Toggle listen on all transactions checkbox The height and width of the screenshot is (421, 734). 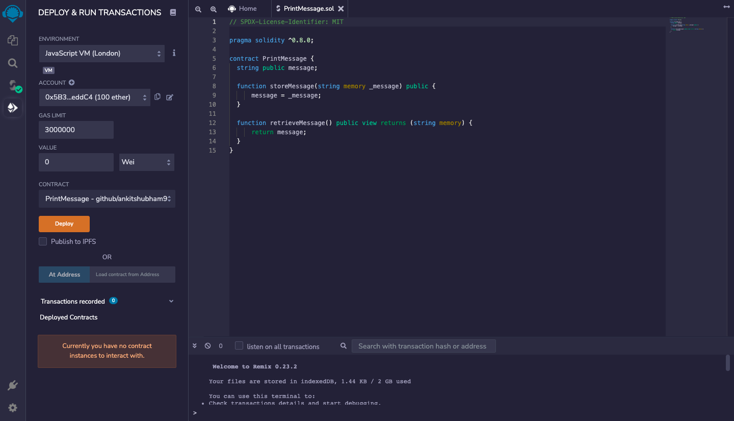(239, 345)
